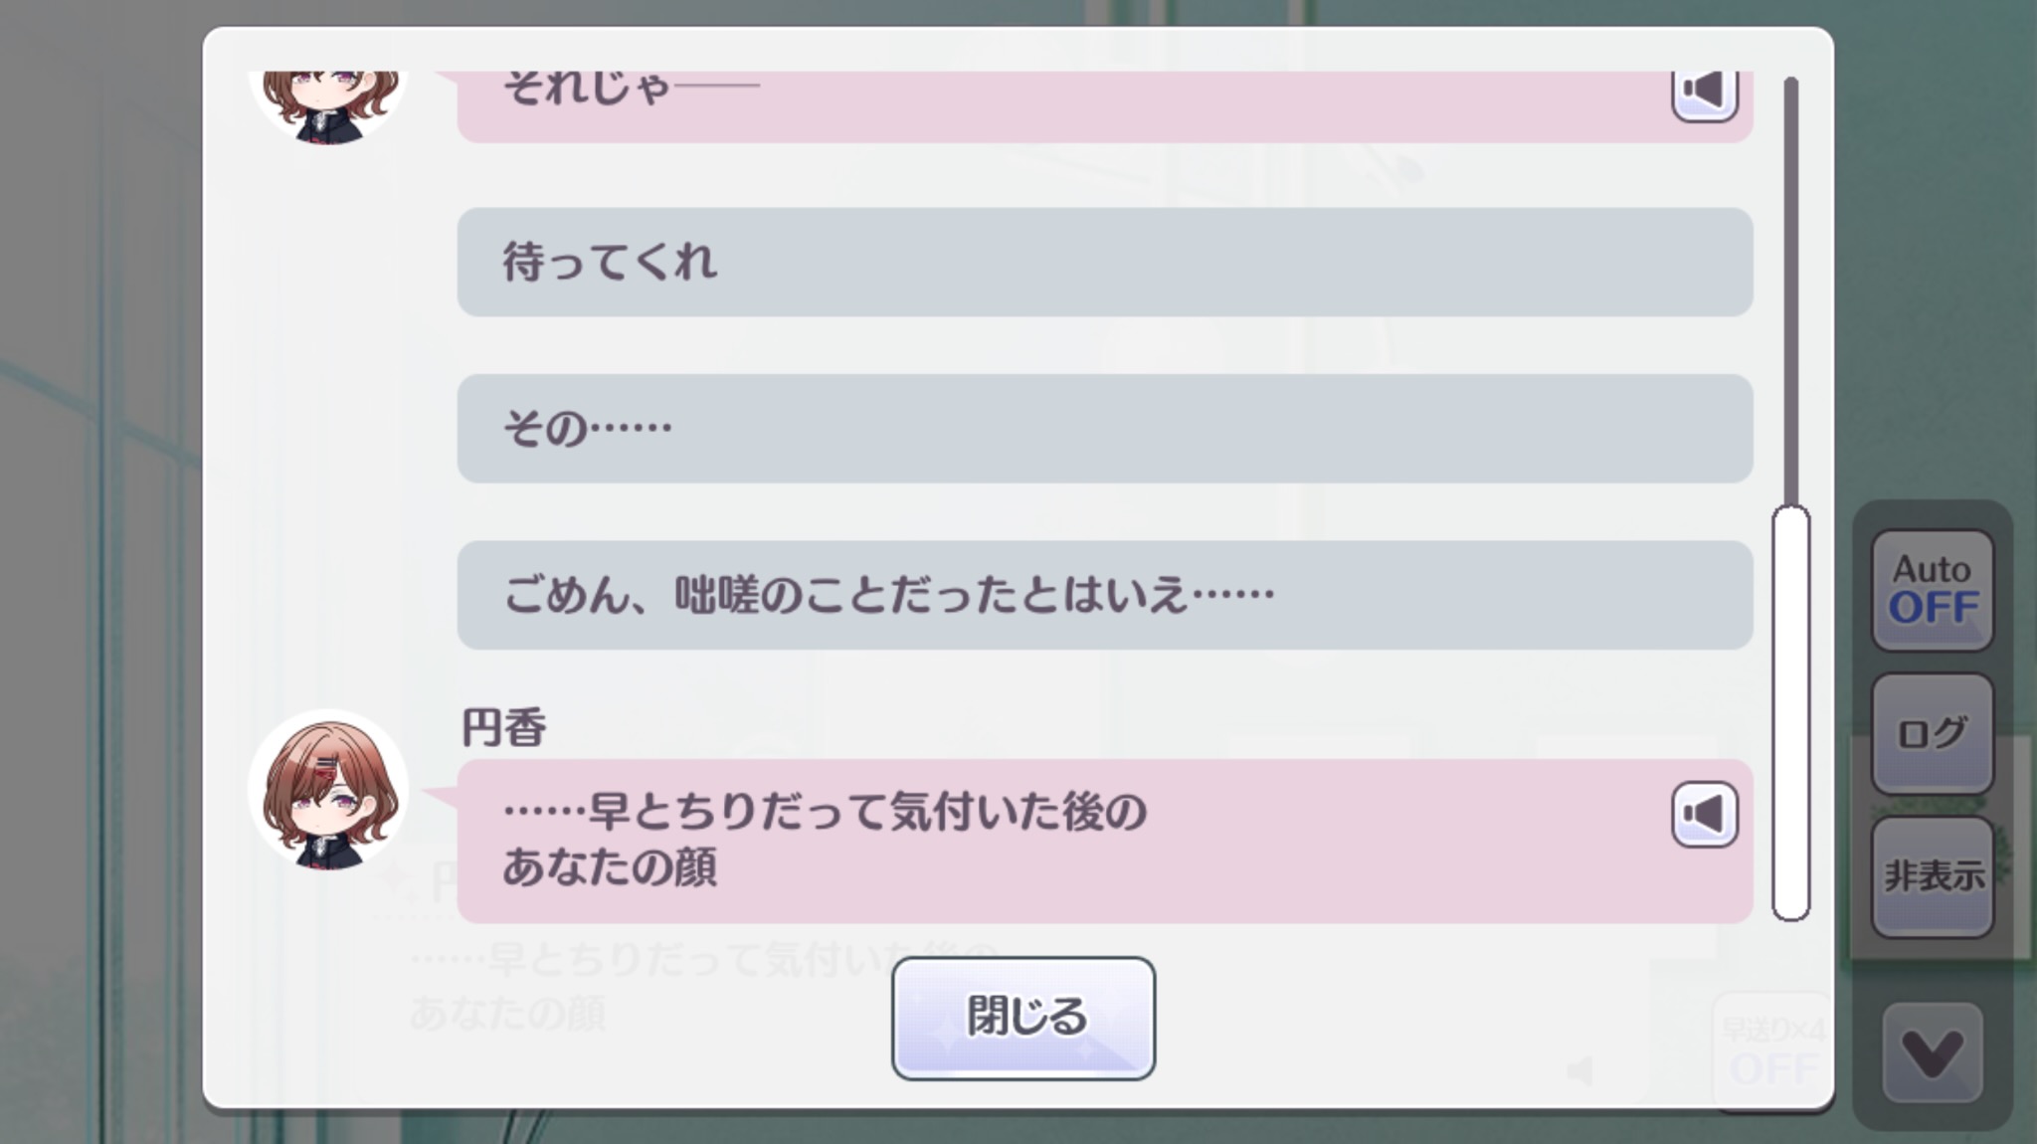This screenshot has height=1144, width=2037.
Task: Hide the UI with 非表示 button
Action: point(1932,876)
